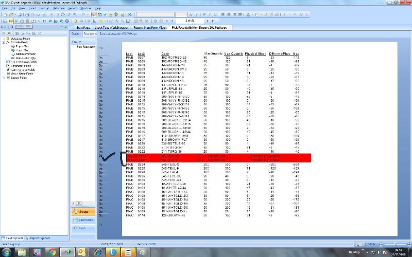
Task: Expand the Database Fields tree node
Action: [3, 39]
